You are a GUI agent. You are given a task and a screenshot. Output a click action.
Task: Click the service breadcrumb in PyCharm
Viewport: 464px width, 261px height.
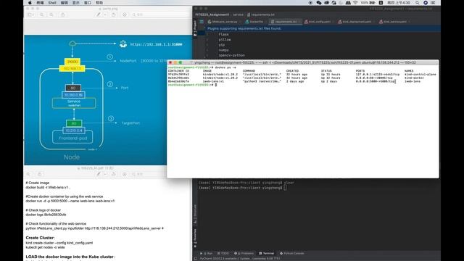(x=239, y=14)
